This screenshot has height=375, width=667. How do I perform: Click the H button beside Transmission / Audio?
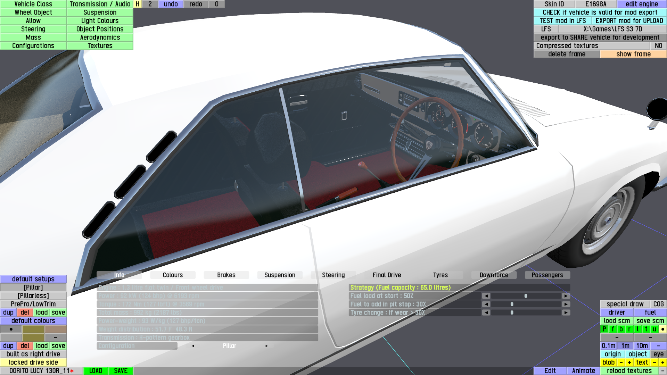138,4
